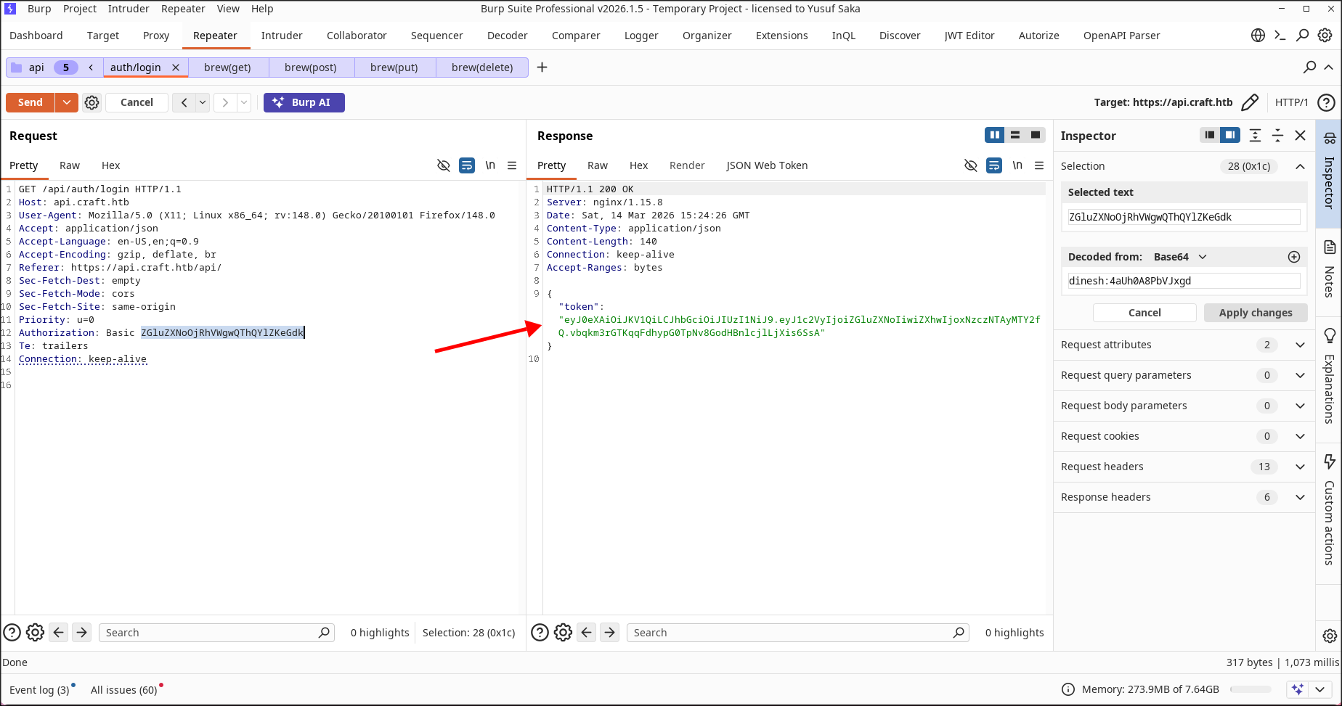Focus the Response search field
Image resolution: width=1342 pixels, height=706 pixels.
797,633
